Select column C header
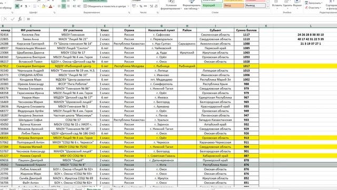The width and height of the screenshot is (337, 190). 31,26
